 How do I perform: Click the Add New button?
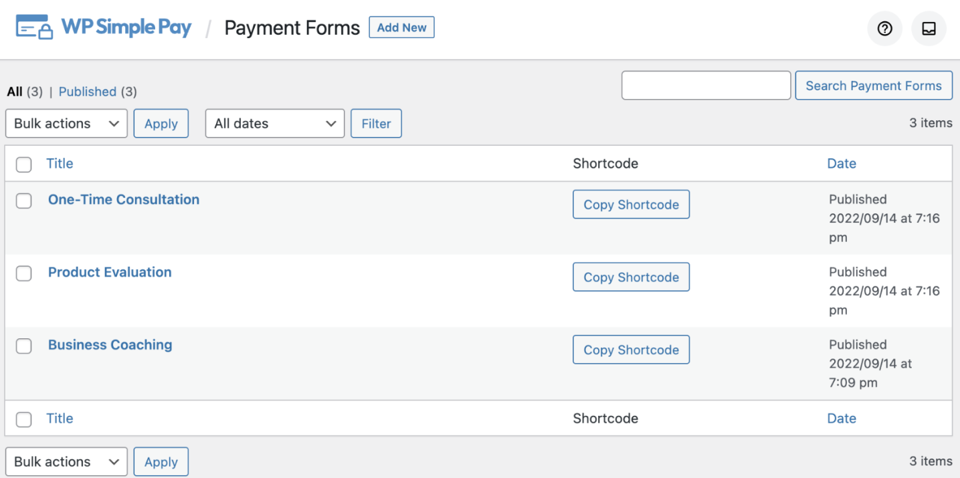click(401, 27)
